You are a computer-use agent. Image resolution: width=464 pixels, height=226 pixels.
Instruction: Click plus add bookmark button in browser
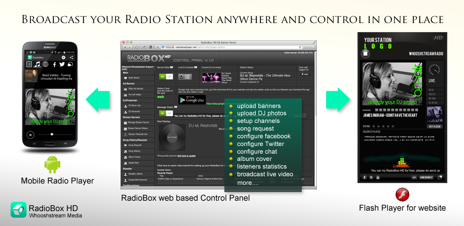(158, 47)
